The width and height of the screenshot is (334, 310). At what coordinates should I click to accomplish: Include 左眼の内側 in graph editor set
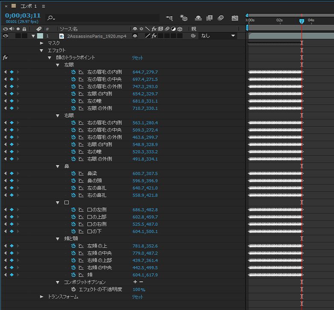pyautogui.click(x=81, y=94)
